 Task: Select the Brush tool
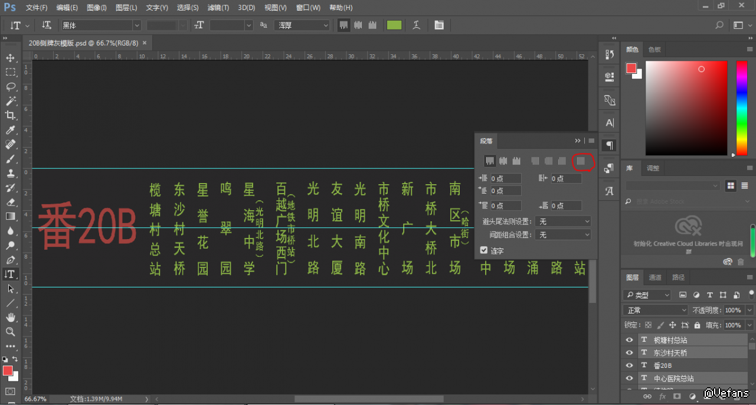coord(11,159)
